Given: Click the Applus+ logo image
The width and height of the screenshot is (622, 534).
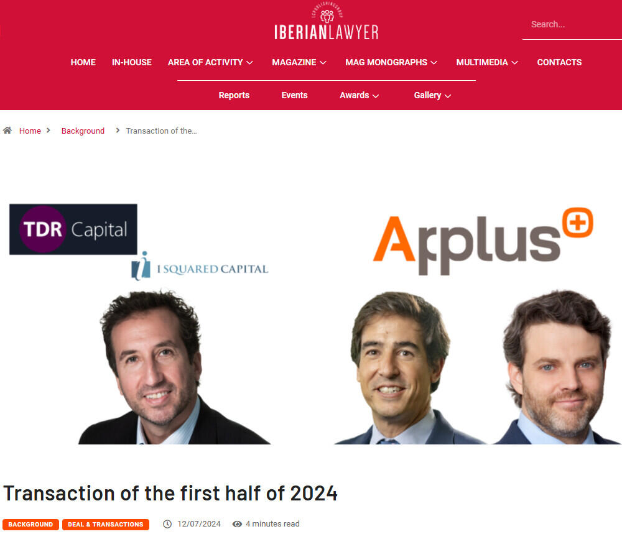Looking at the screenshot, I should point(483,241).
